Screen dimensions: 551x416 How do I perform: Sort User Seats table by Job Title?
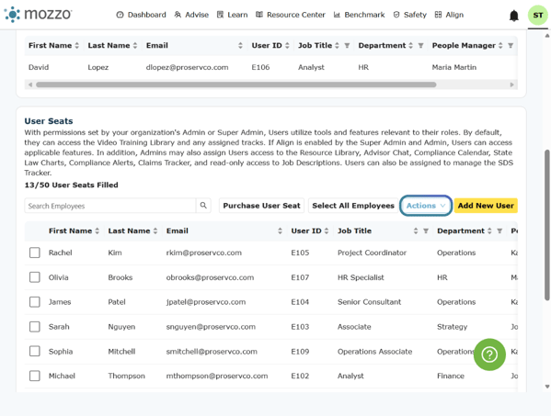click(x=416, y=230)
